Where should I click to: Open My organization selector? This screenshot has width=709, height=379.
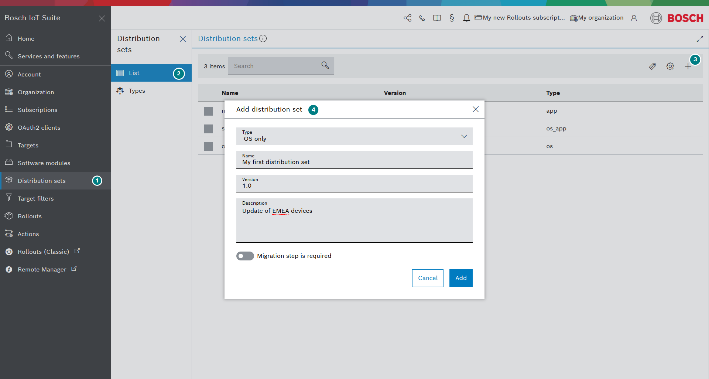click(596, 18)
